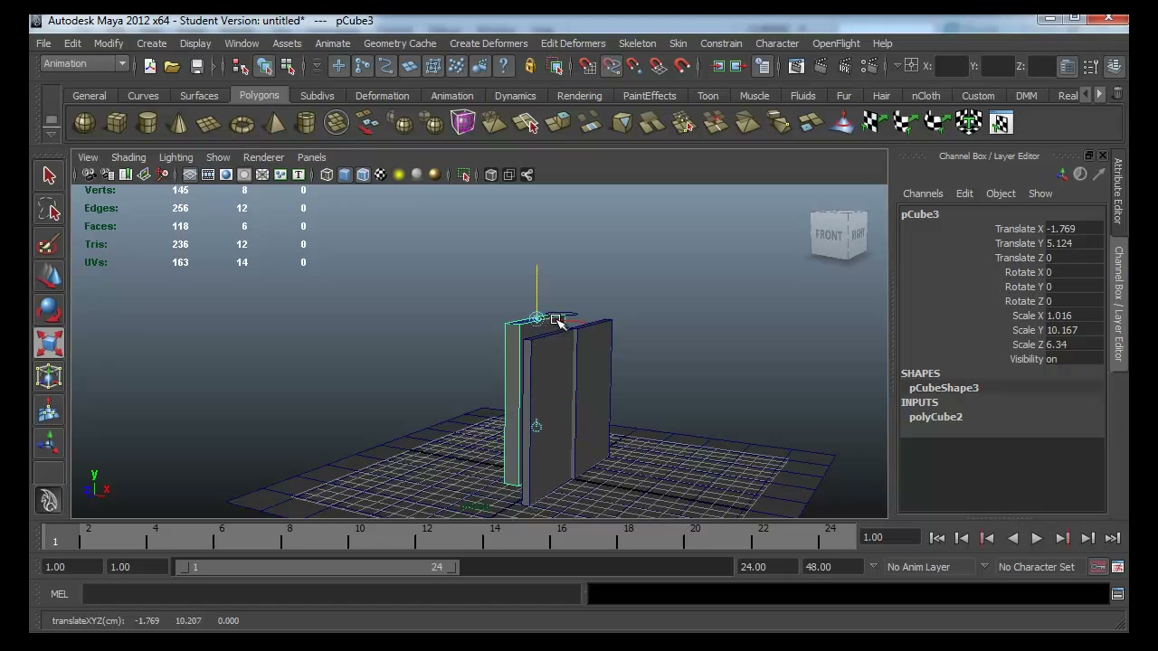Viewport: 1158px width, 651px height.
Task: Open the input field mode dropdown arrow
Action: pos(897,66)
